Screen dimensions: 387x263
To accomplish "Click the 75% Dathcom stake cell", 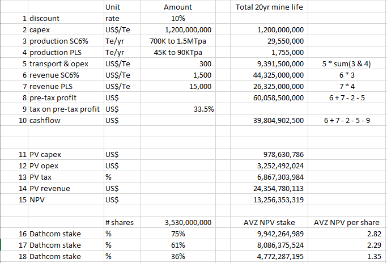I will pos(177,234).
